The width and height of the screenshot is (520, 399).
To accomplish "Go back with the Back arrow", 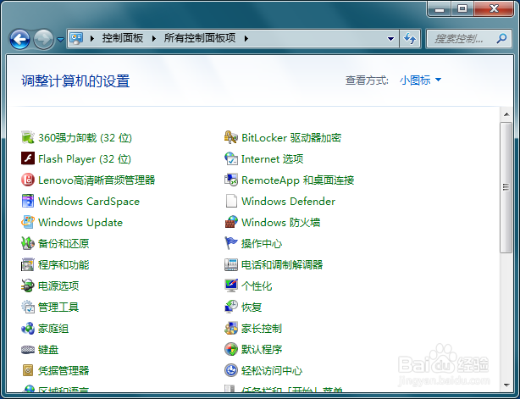I will 19,40.
